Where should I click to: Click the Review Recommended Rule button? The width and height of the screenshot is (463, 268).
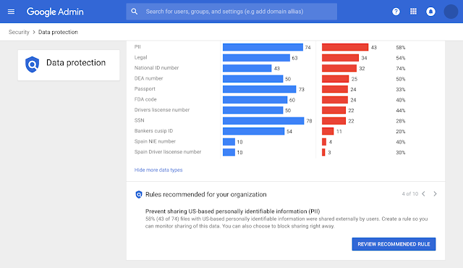pos(394,244)
